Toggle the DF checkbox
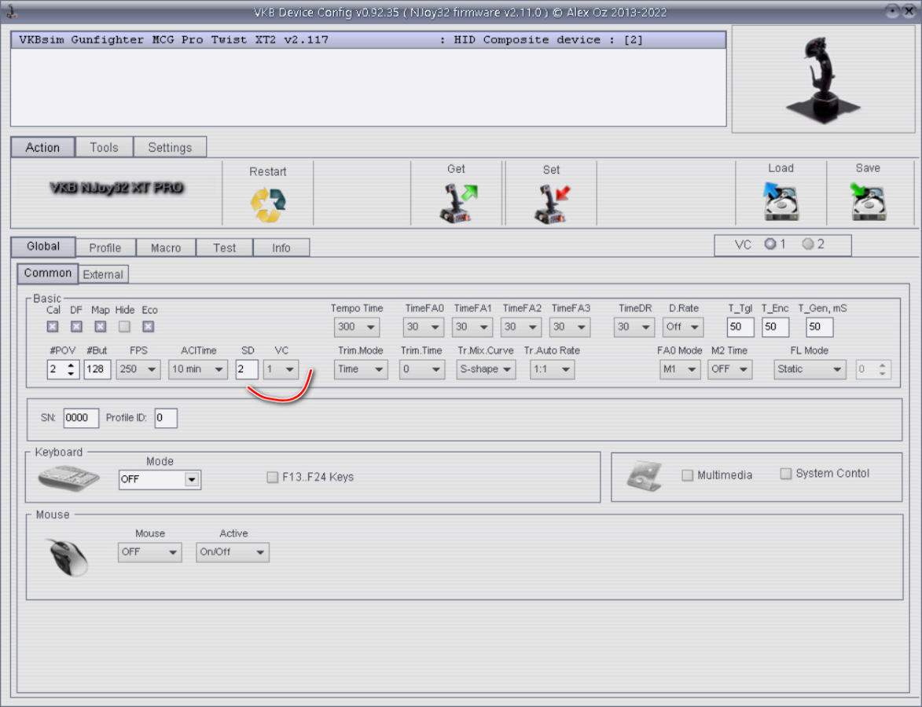The height and width of the screenshot is (707, 922). click(76, 326)
